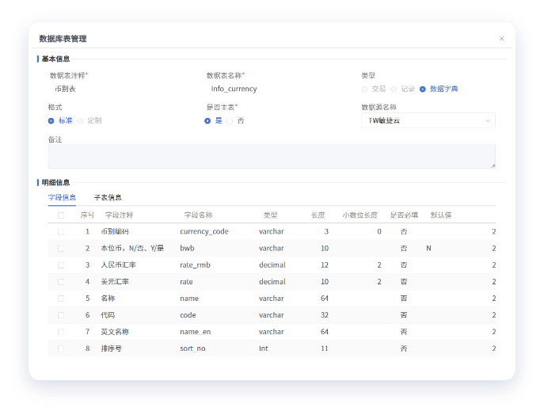Check the row for 币别编码 field
This screenshot has height=415, width=544.
point(61,231)
